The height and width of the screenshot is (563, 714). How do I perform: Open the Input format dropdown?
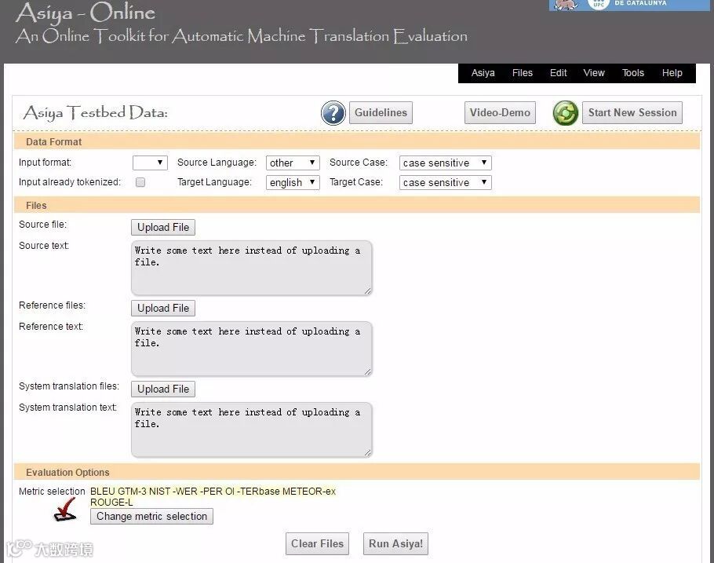click(x=150, y=163)
